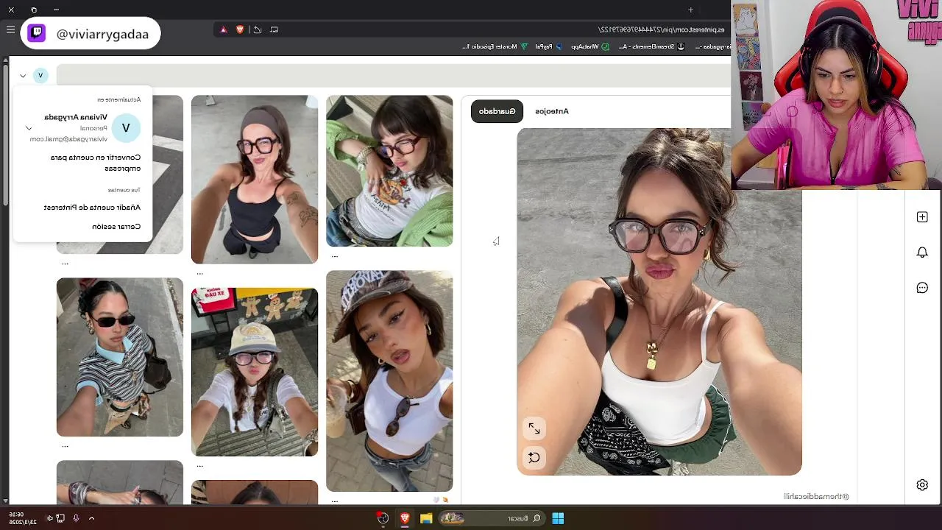Click the Brave Rewards triangle icon

pyautogui.click(x=224, y=29)
